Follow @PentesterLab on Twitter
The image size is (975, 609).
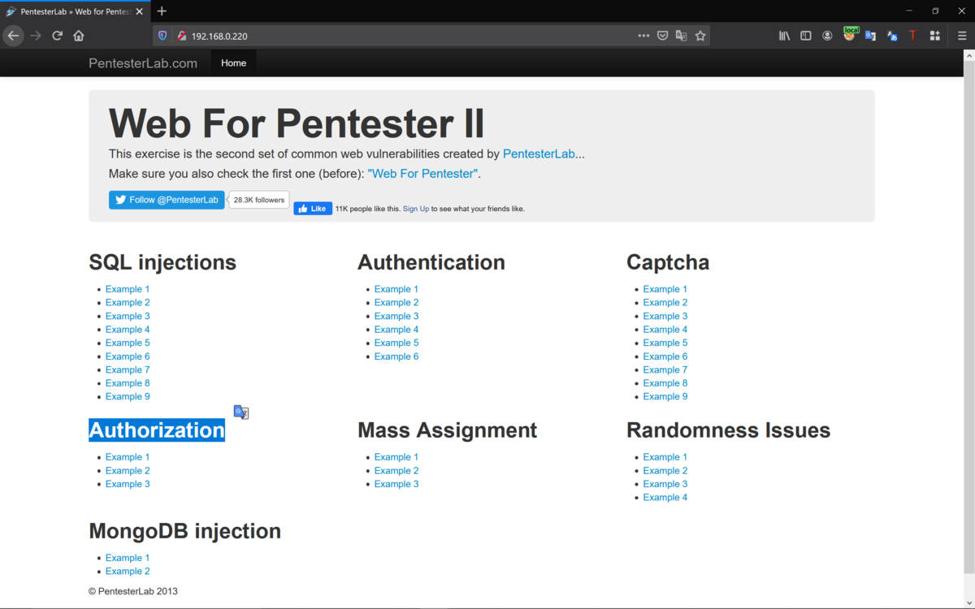pos(167,200)
